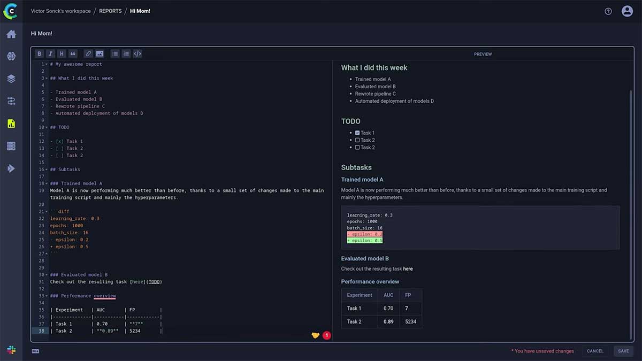Click the '# My awesome report' editor line
The image size is (642, 361).
[76, 64]
